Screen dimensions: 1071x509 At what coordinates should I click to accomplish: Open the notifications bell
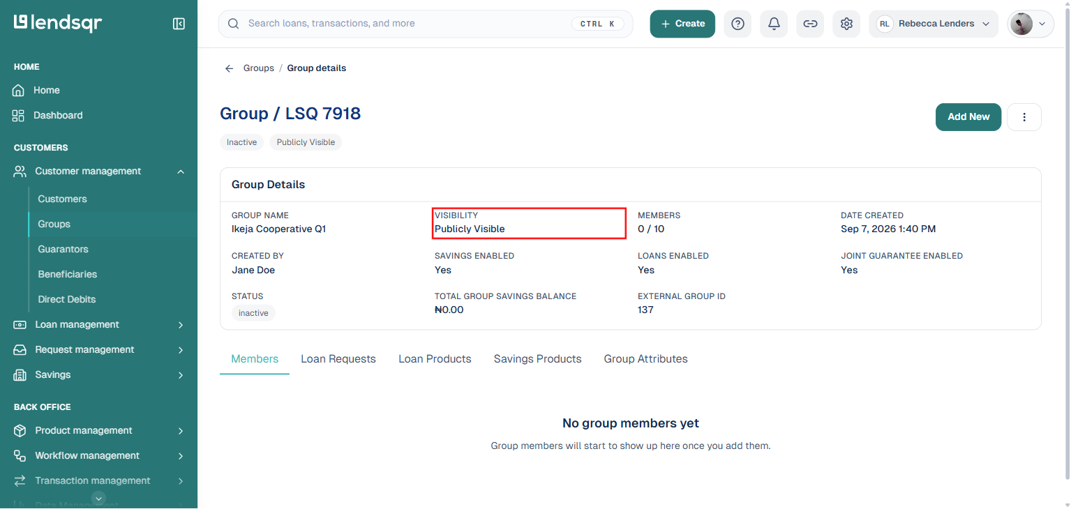tap(774, 24)
